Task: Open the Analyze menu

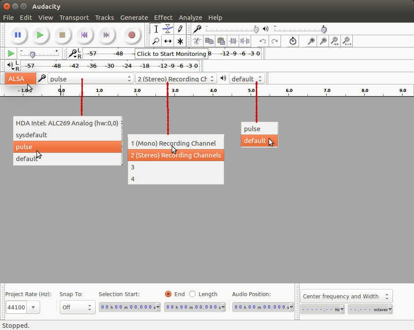Action: coord(190,18)
